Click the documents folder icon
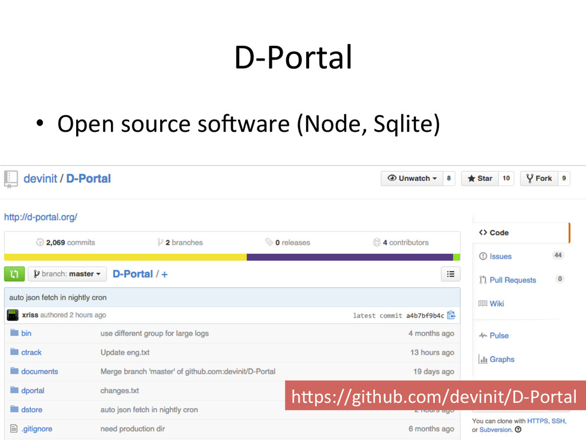The image size is (586, 440). coord(14,371)
